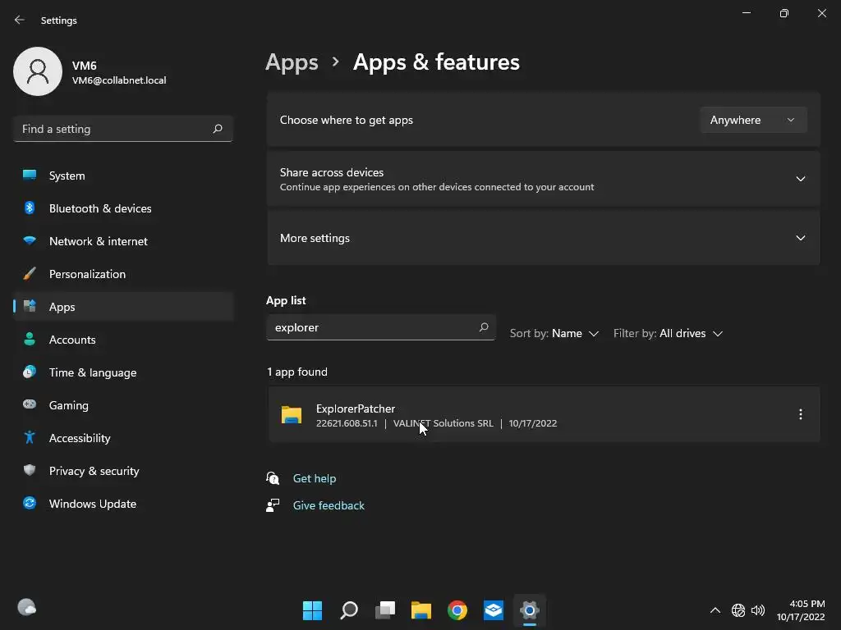Expand the Share across devices section

coord(800,179)
